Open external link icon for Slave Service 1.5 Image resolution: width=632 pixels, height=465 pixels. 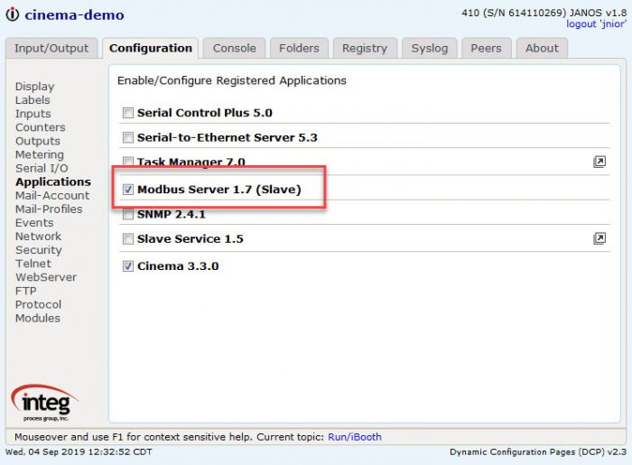(599, 238)
